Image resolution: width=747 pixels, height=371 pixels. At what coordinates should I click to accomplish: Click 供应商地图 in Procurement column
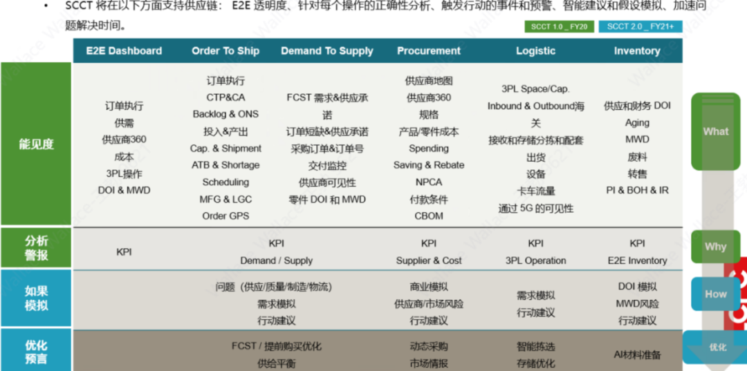[429, 81]
